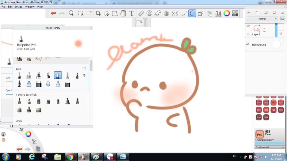This screenshot has height=161, width=287.
Task: Toggle the highlighted Predictive Stroke tool
Action: [x=192, y=13]
